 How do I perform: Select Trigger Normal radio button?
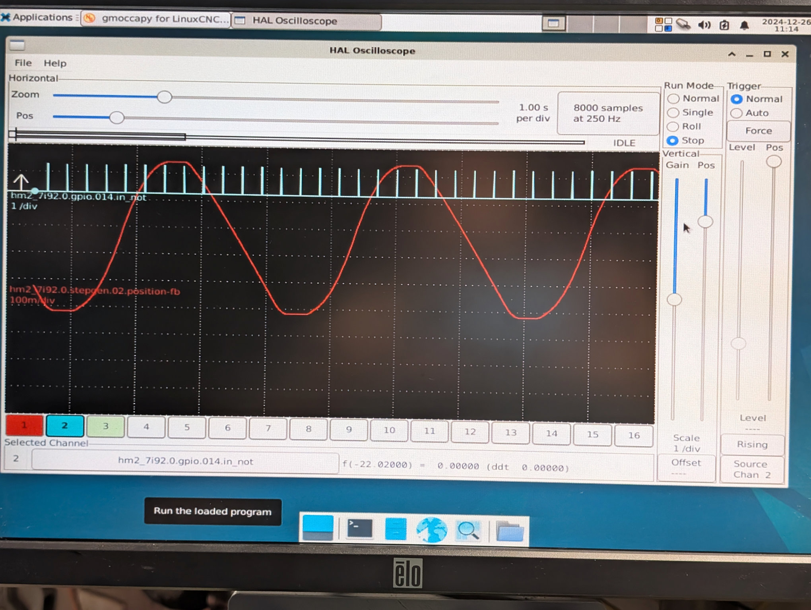[736, 99]
